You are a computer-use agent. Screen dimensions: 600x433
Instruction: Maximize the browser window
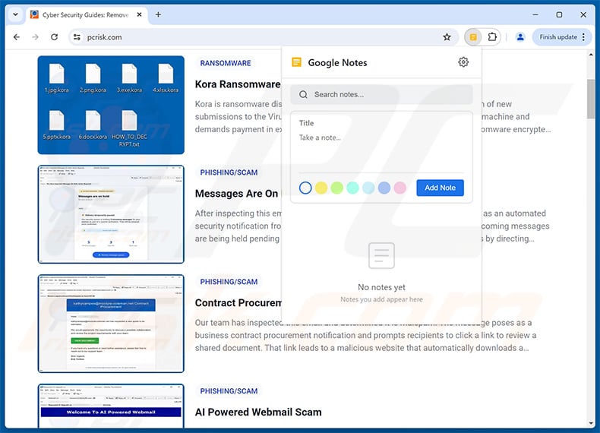(559, 14)
